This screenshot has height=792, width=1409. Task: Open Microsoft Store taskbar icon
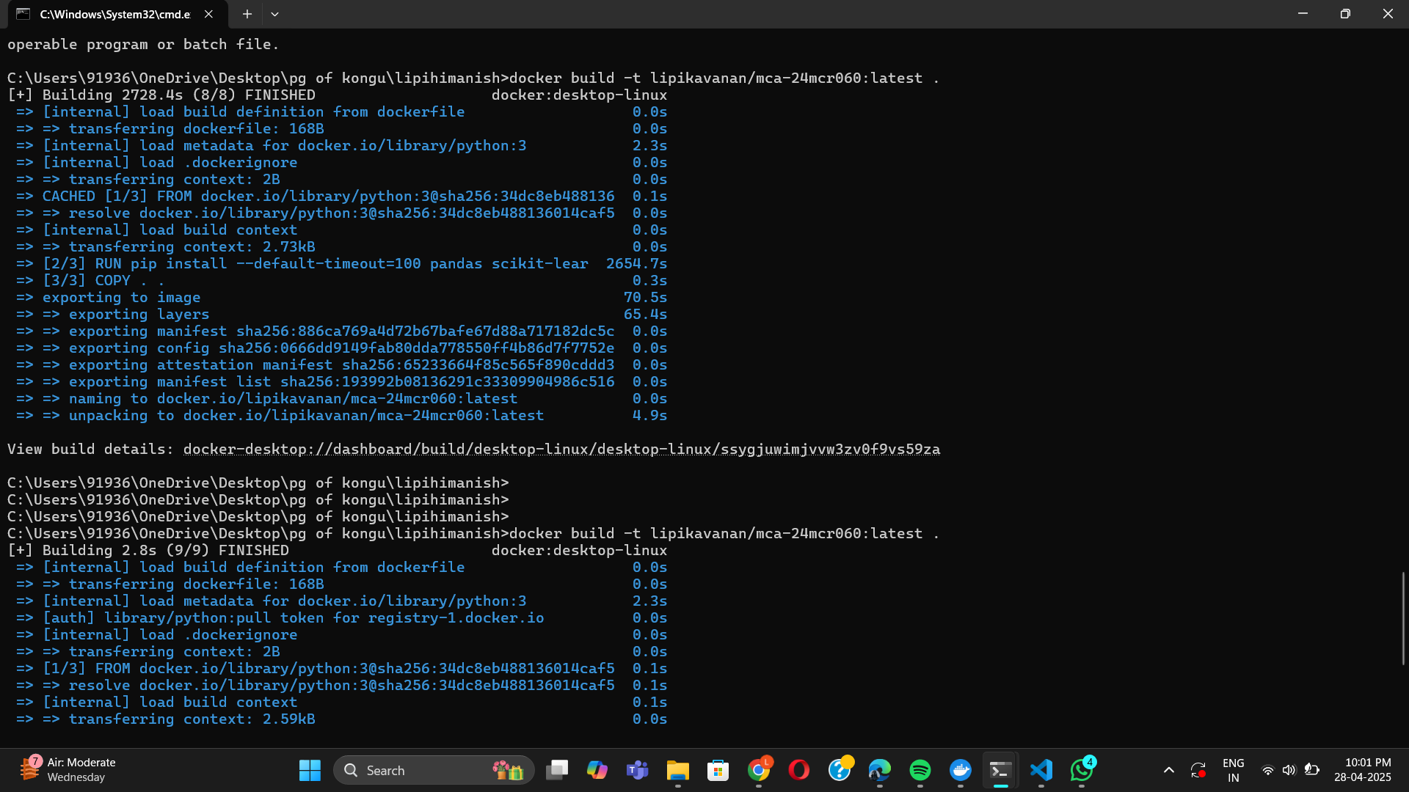pyautogui.click(x=718, y=770)
